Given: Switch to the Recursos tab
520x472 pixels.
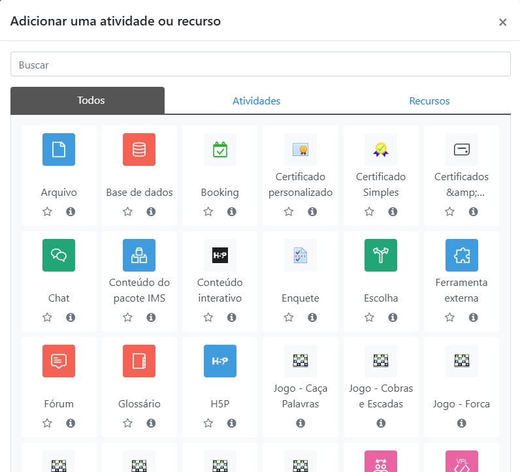Looking at the screenshot, I should pos(429,101).
